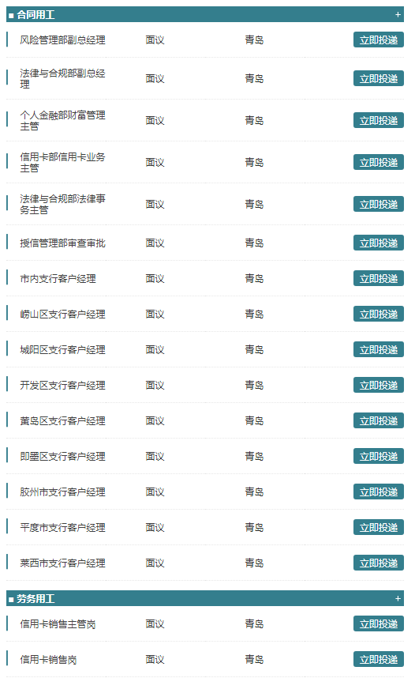Open the 法律与合规部法律事务主管 job link
Image resolution: width=415 pixels, height=678 pixels.
[x=62, y=204]
